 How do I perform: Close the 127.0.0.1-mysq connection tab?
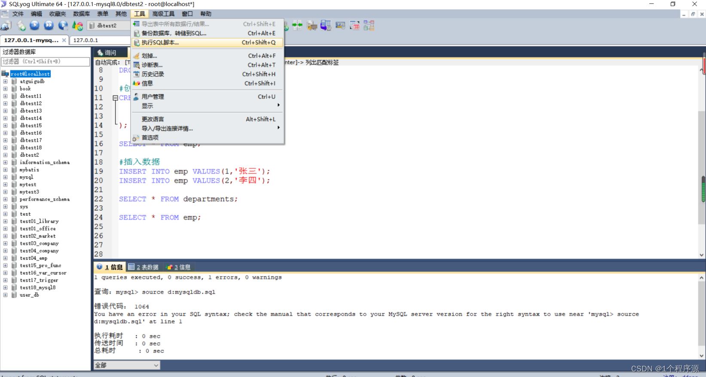[x=64, y=40]
